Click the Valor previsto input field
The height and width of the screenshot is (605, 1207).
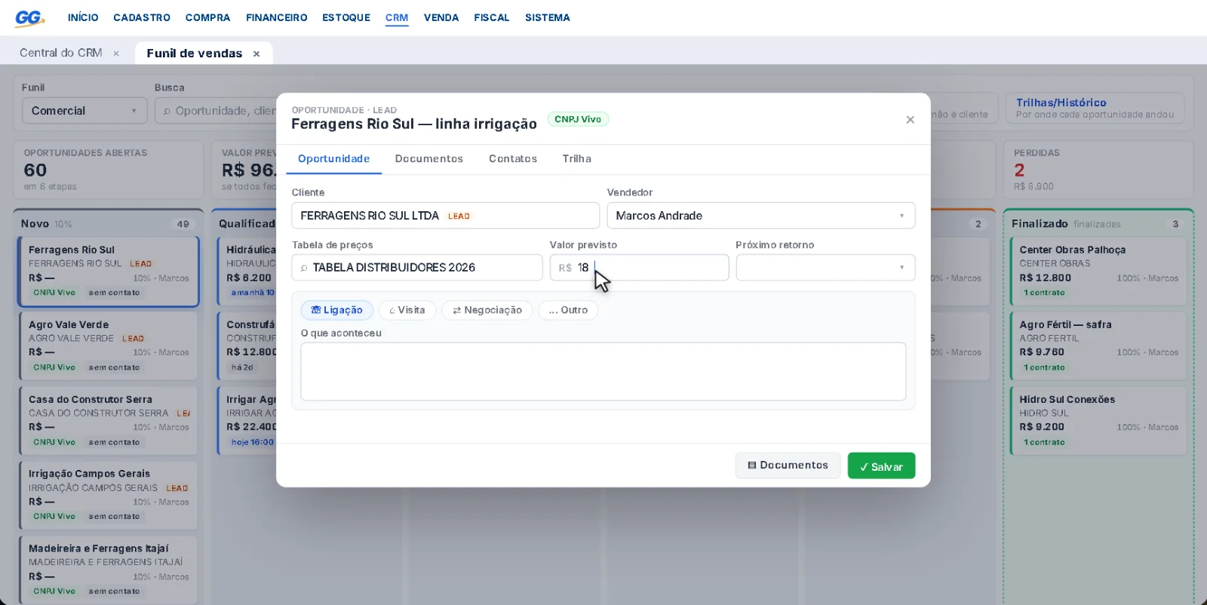[x=639, y=268]
